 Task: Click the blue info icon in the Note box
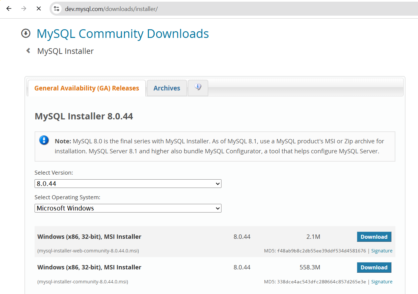point(44,140)
